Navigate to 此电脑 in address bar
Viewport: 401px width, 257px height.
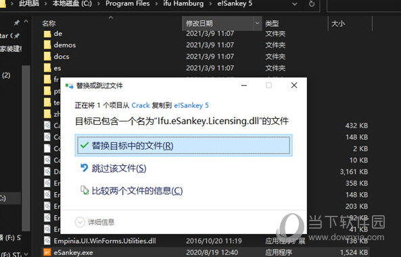click(29, 4)
